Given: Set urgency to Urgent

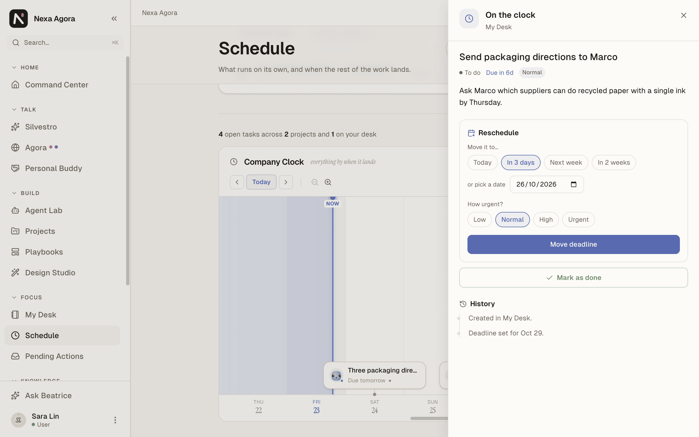Looking at the screenshot, I should [578, 220].
